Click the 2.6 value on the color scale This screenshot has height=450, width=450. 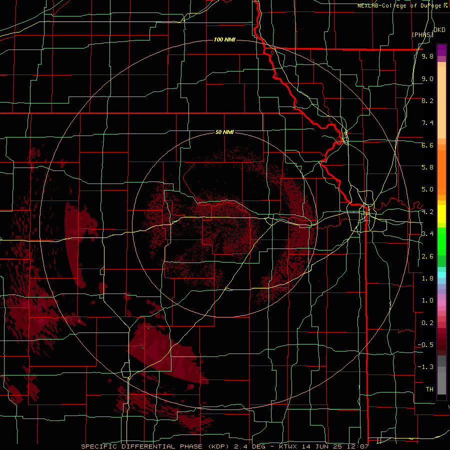coord(427,256)
